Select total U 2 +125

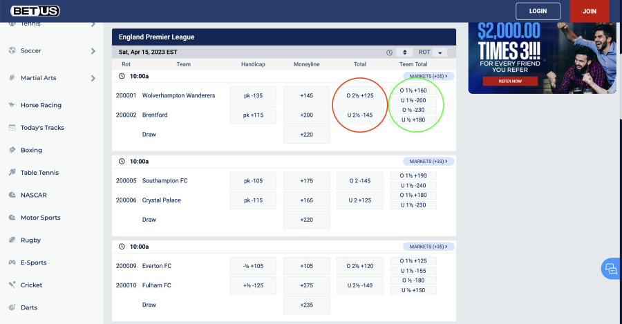[360, 200]
